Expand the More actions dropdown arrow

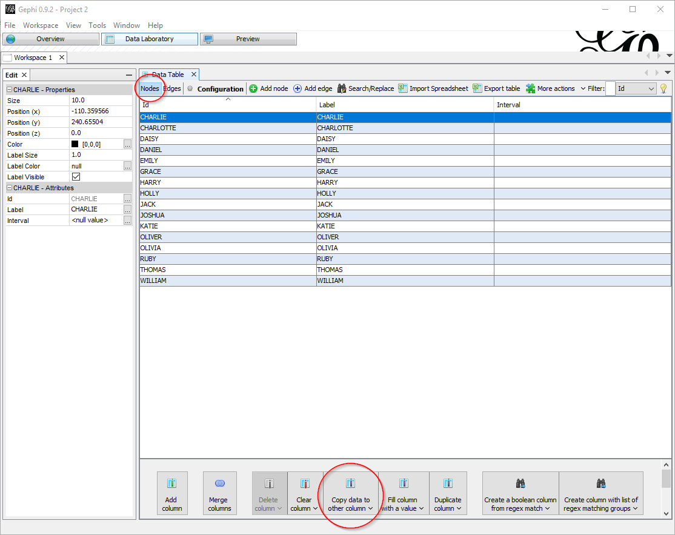tap(583, 88)
